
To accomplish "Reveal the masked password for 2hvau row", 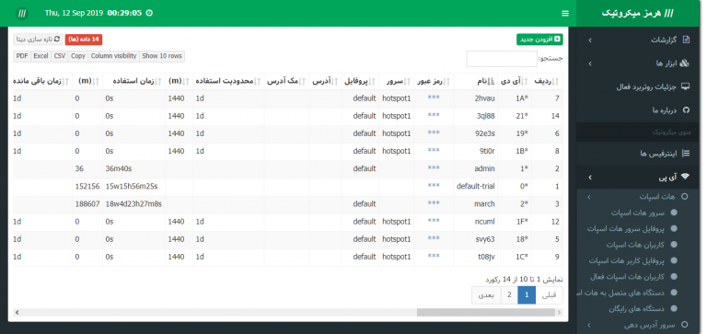I will (434, 98).
